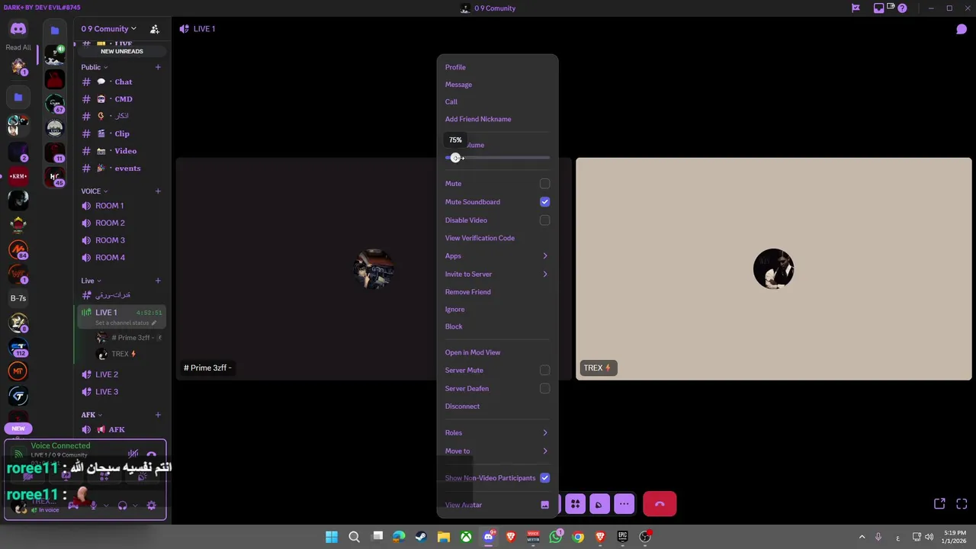Open Steam from the taskbar
The width and height of the screenshot is (976, 549).
coord(421,537)
